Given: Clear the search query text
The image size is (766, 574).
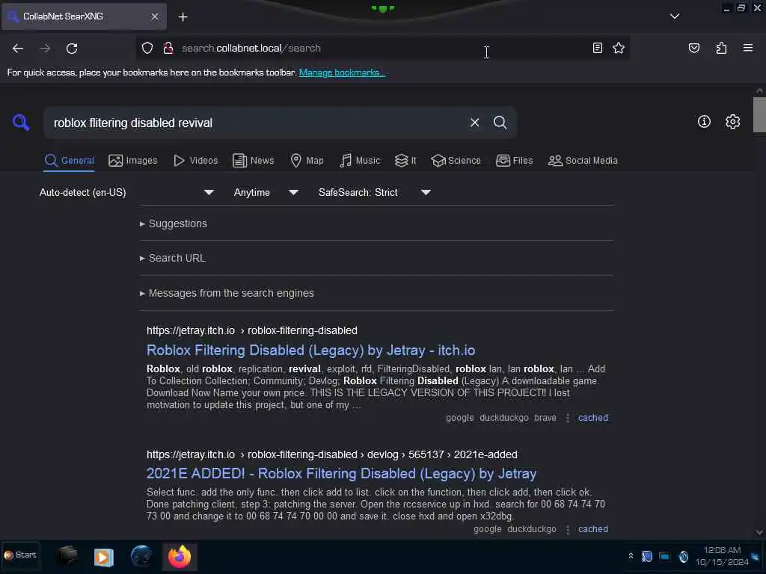Looking at the screenshot, I should (x=474, y=123).
